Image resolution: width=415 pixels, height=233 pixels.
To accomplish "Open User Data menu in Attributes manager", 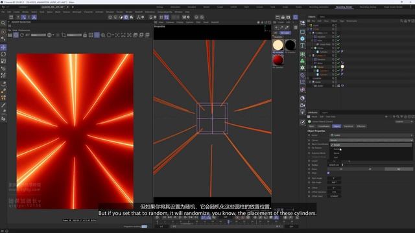I will click(331, 116).
